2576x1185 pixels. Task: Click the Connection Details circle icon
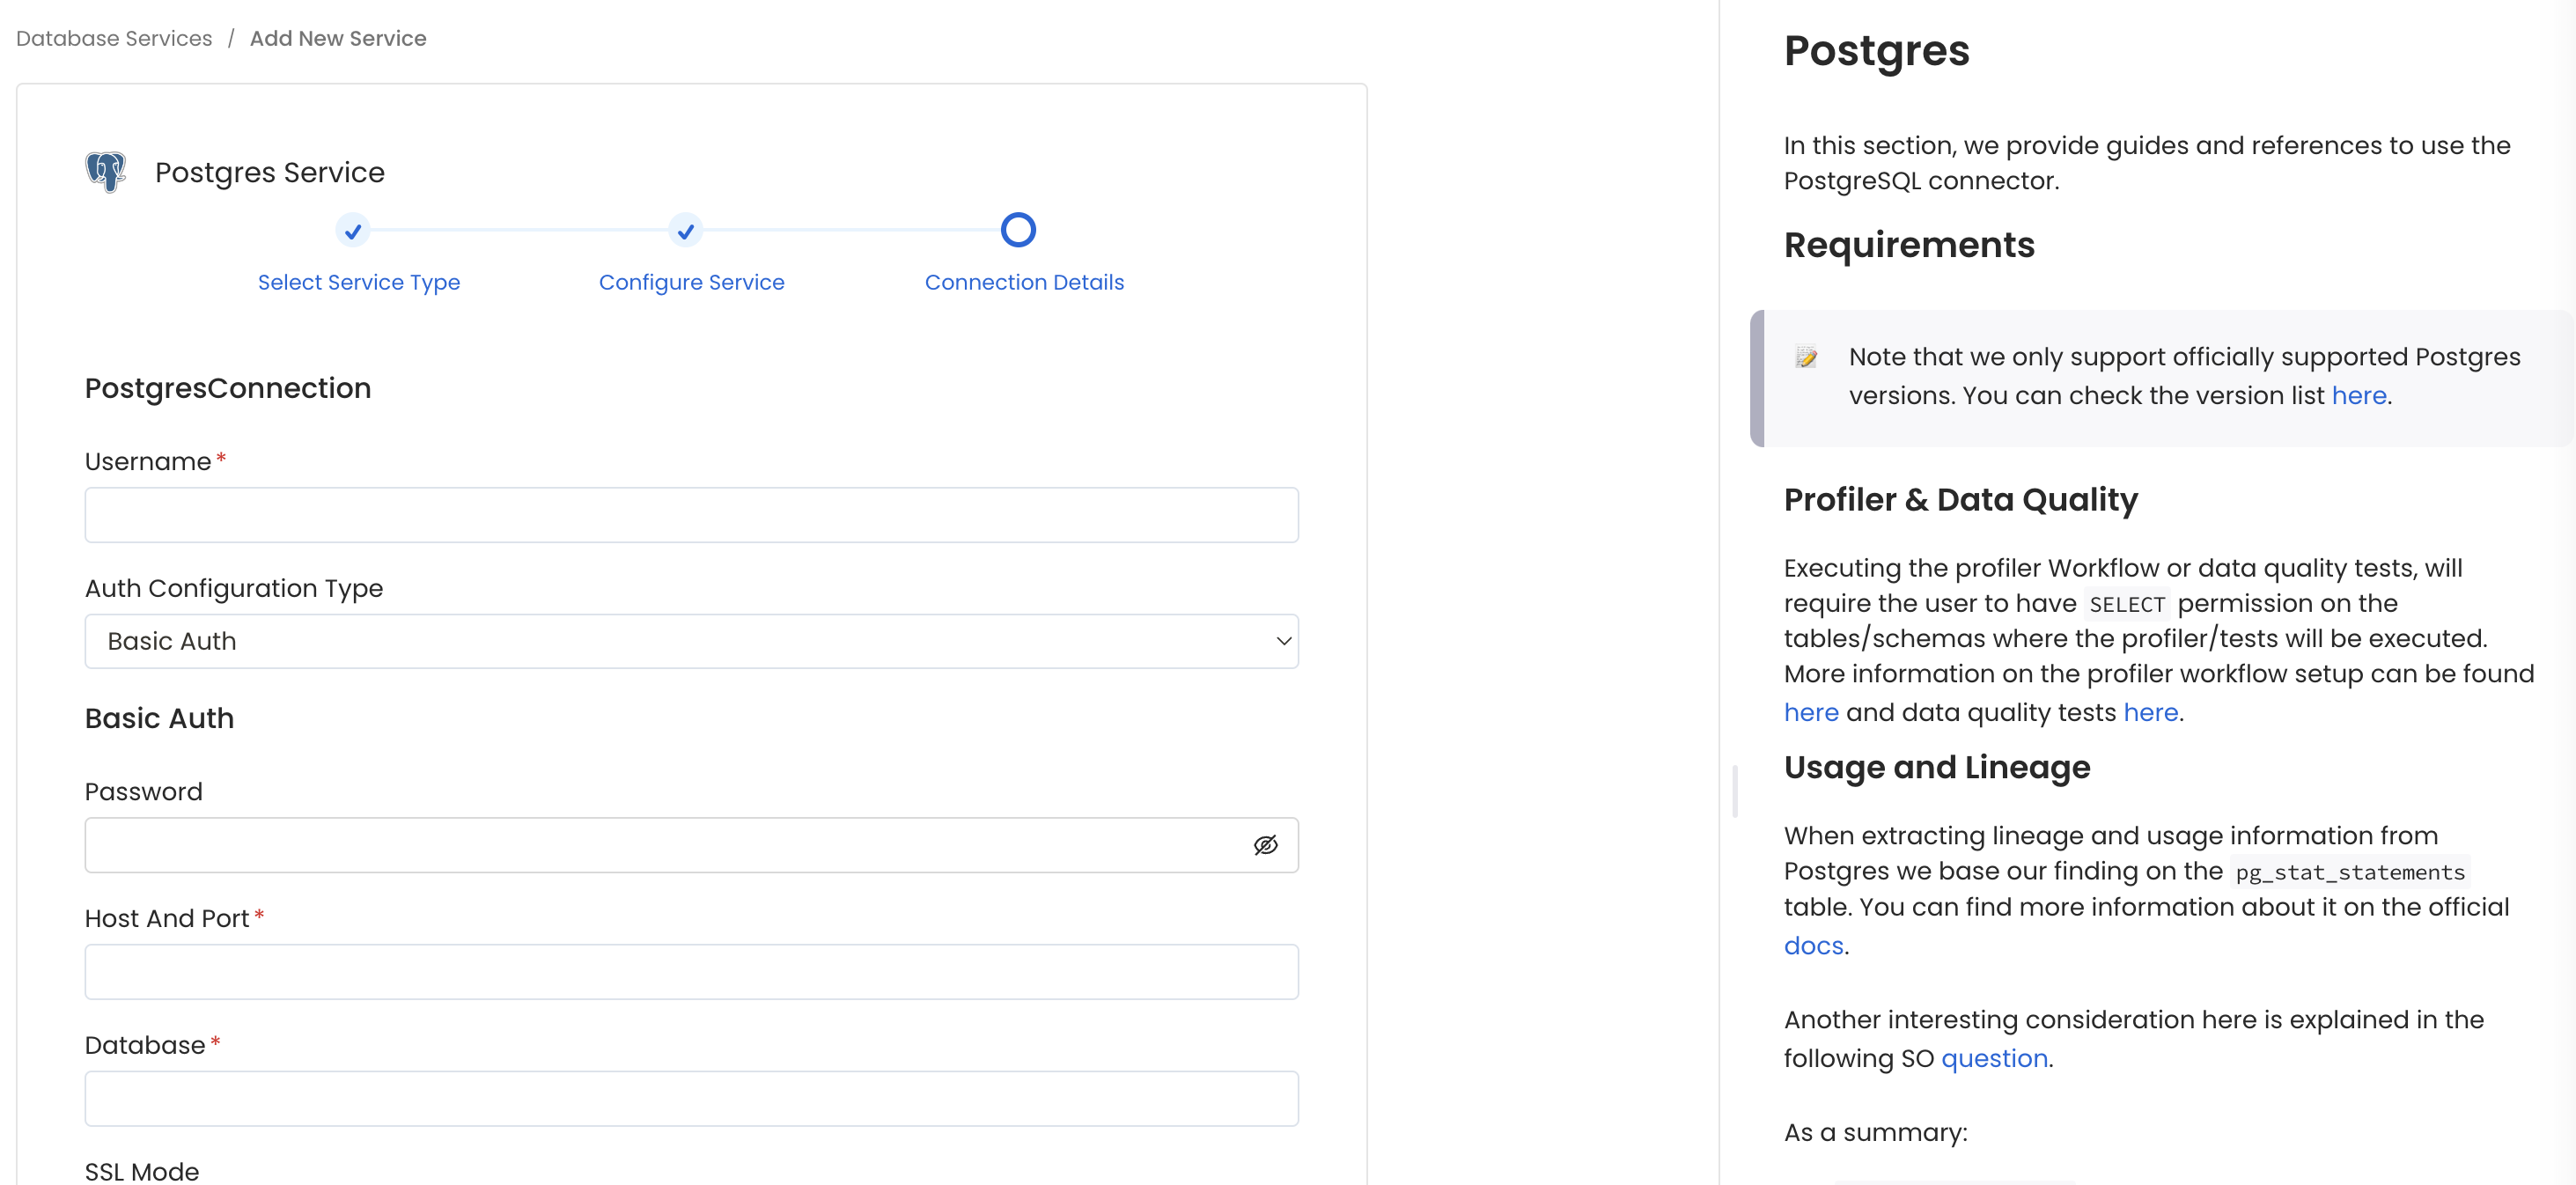point(1019,230)
